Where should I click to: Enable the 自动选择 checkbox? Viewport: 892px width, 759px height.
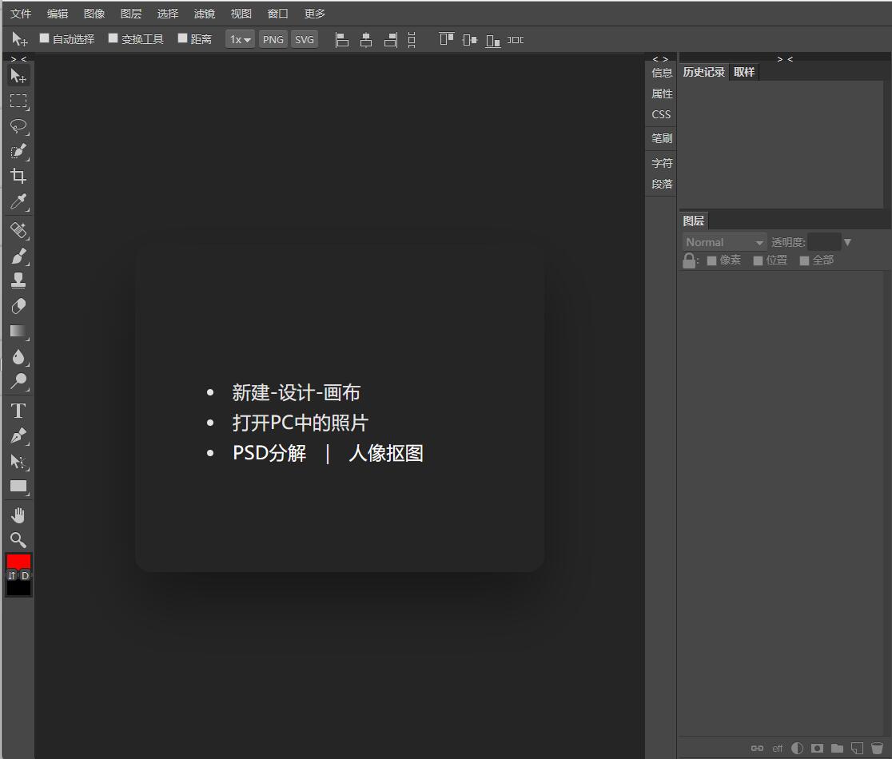44,38
